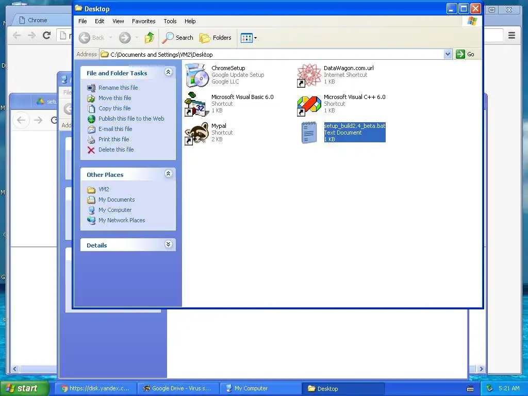Screen dimensions: 528x396
Task: Switch to My Computer taskbar button
Action: coord(261,389)
